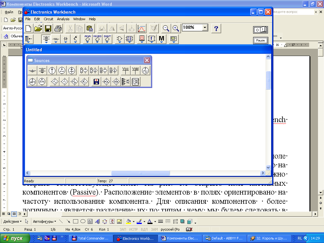Open the fill color dropdown arrow
The height and width of the screenshot is (243, 324).
(x=134, y=222)
